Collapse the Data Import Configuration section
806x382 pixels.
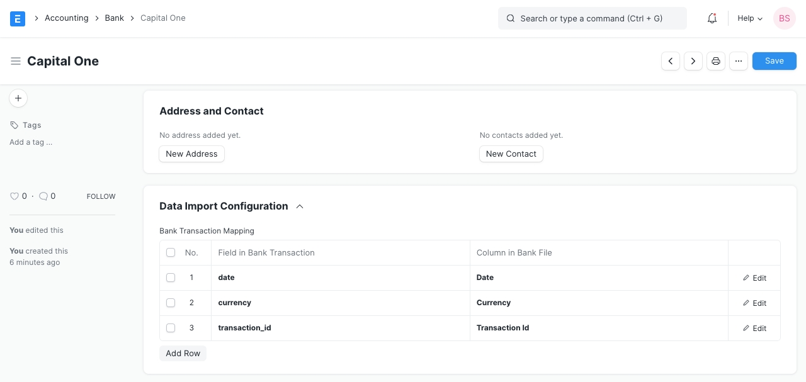pyautogui.click(x=300, y=206)
